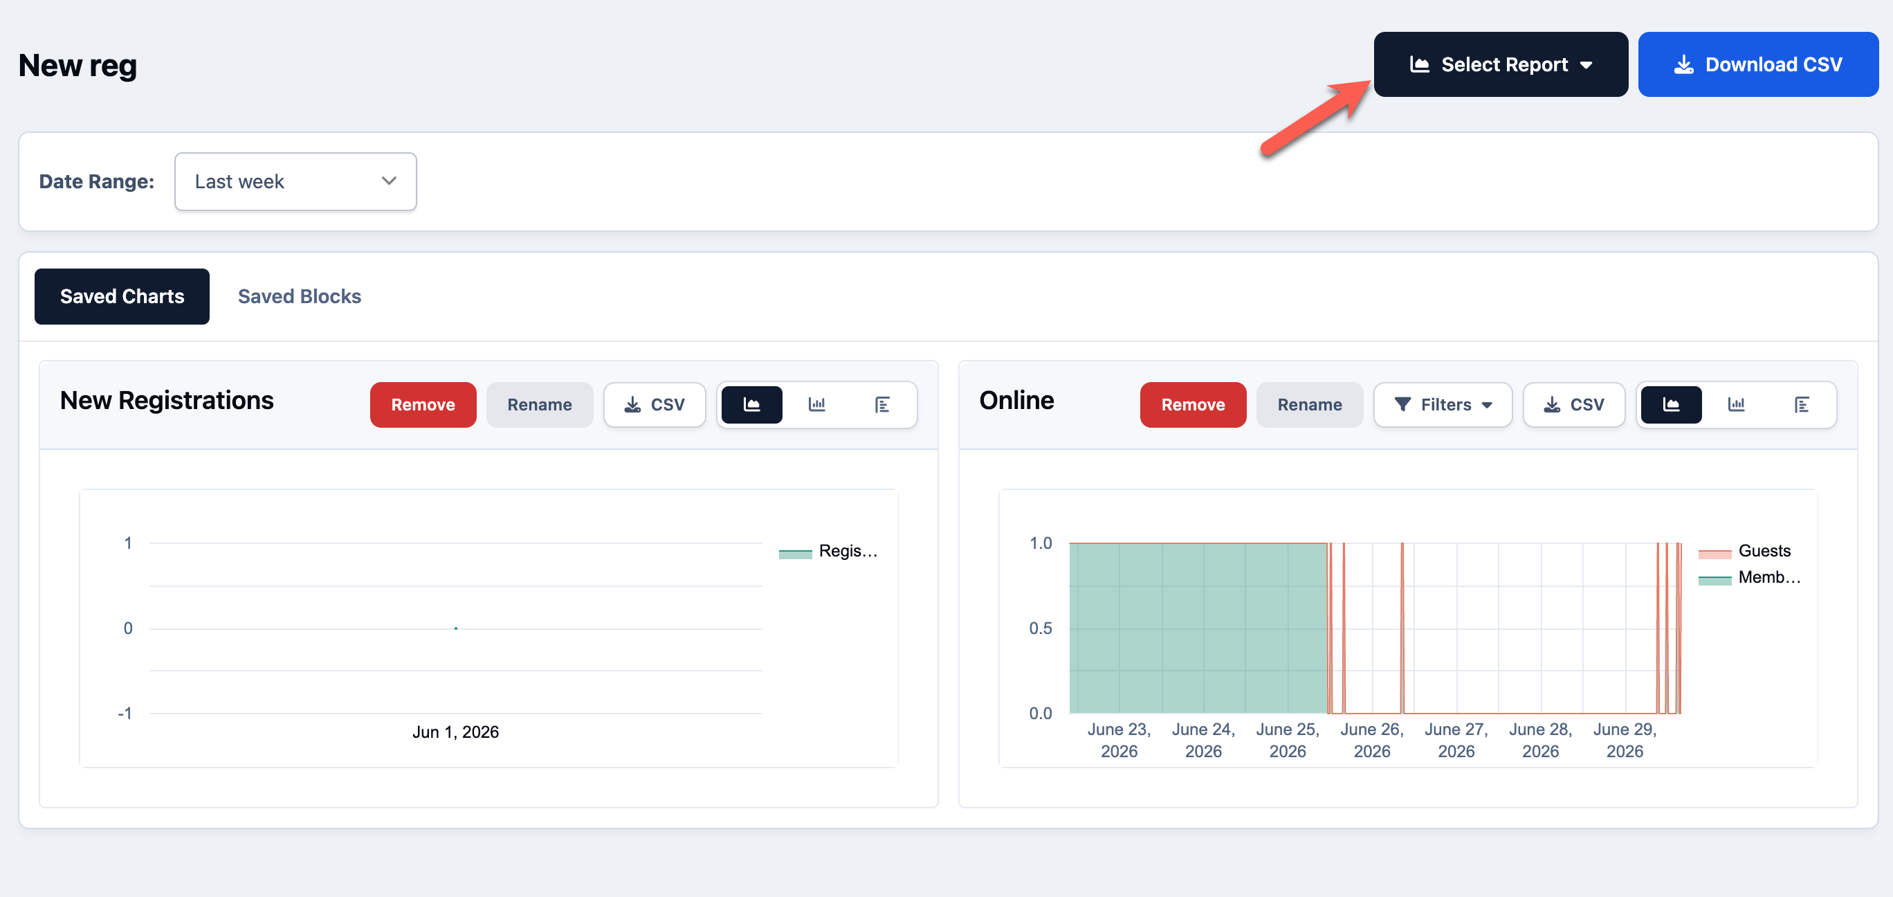1893x897 pixels.
Task: Click the Download CSV button
Action: (1758, 64)
